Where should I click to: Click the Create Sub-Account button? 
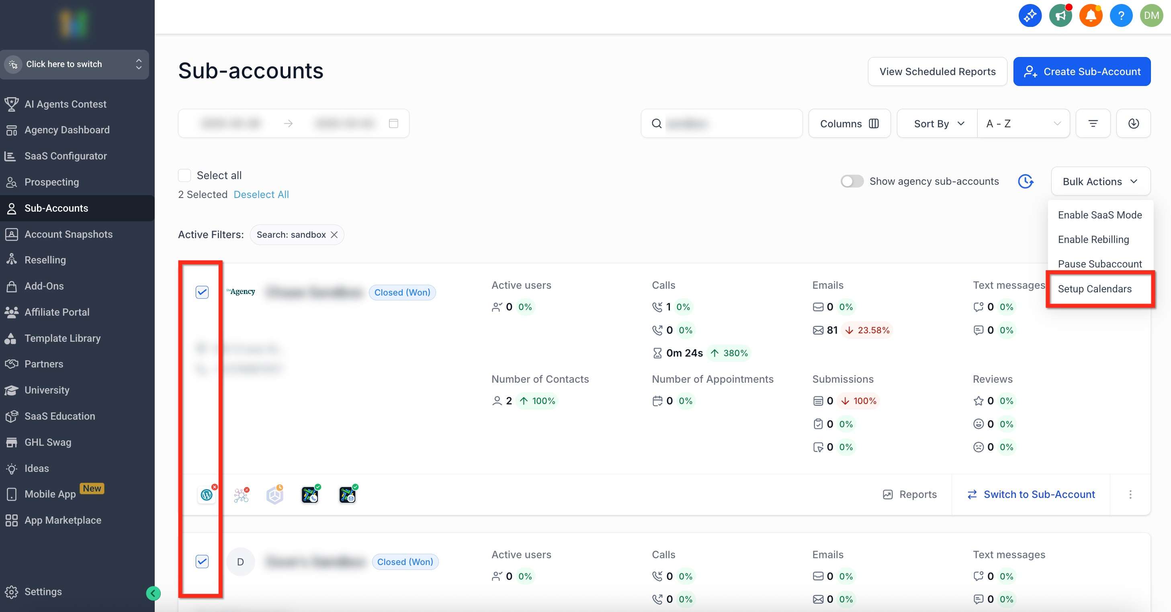(x=1082, y=71)
